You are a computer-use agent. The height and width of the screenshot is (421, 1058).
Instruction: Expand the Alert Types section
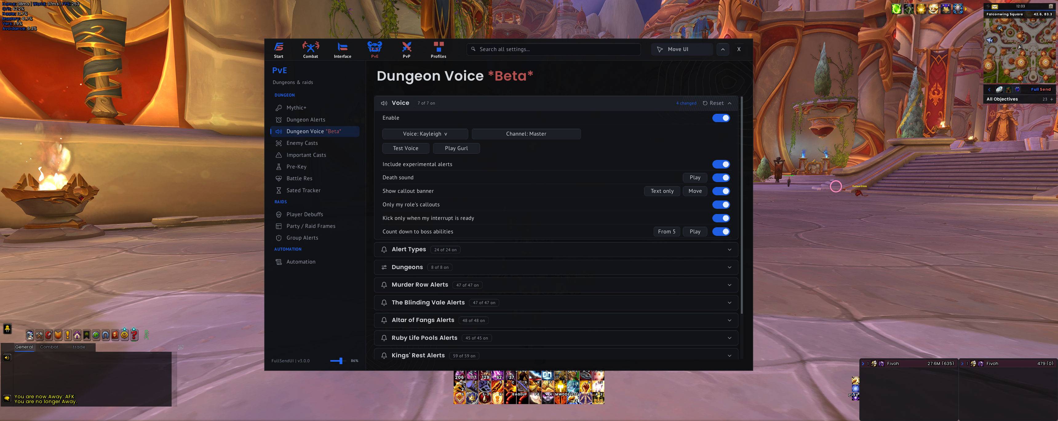pyautogui.click(x=556, y=249)
